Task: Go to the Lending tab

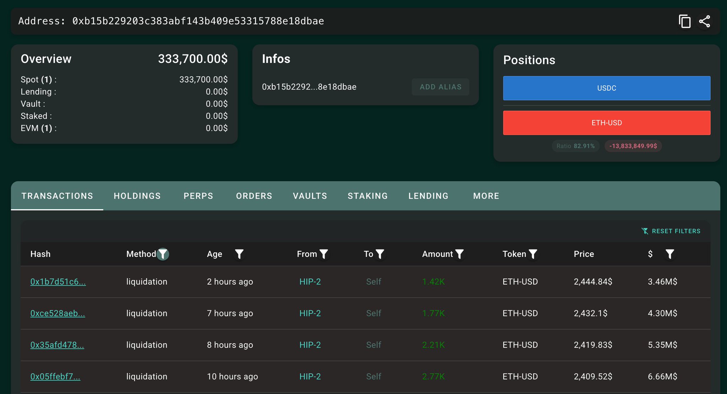Action: [x=428, y=196]
